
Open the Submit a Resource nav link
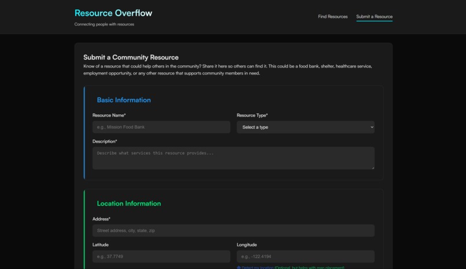tap(374, 17)
